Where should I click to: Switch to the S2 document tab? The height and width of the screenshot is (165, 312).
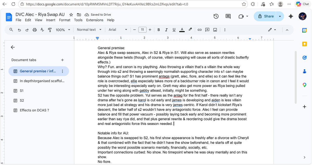(39, 100)
